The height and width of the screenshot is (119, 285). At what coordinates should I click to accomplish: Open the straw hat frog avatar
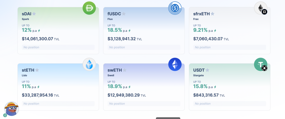(12, 109)
